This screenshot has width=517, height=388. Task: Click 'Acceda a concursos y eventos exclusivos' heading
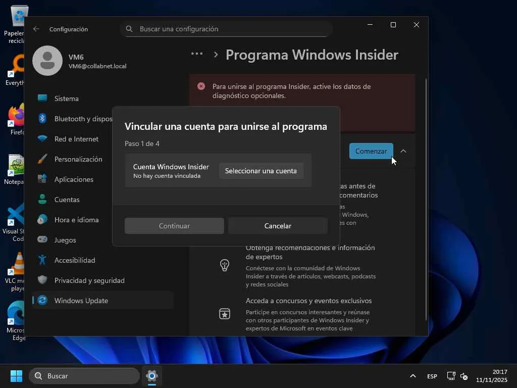click(x=308, y=301)
